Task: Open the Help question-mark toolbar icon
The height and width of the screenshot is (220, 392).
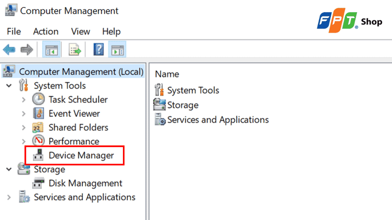Action: (x=98, y=49)
